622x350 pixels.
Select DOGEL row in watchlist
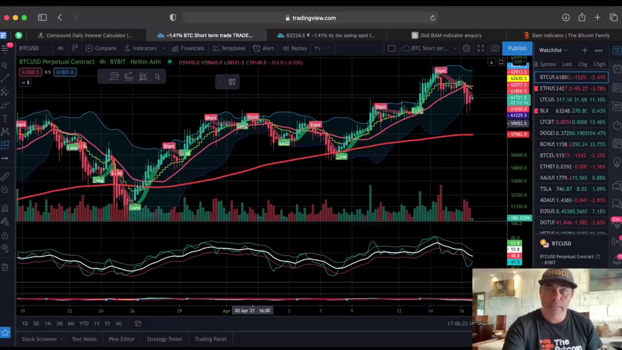(571, 133)
